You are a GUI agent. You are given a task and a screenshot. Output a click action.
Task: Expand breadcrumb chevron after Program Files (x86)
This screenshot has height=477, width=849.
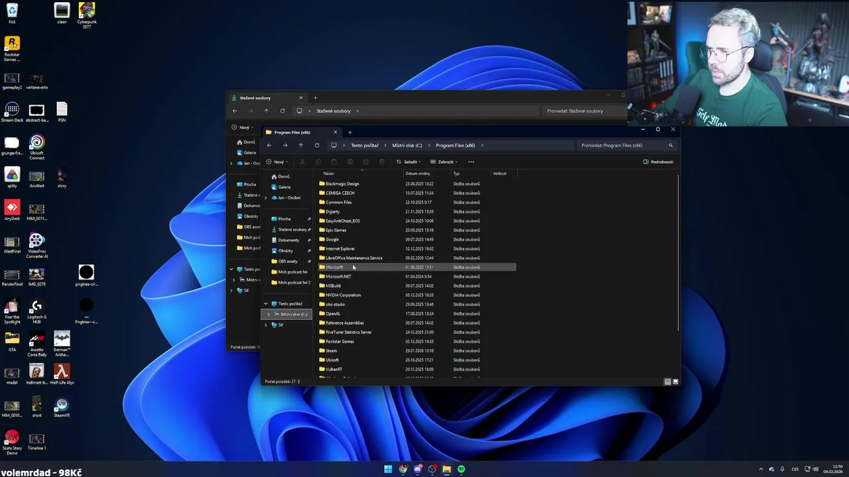pyautogui.click(x=482, y=145)
